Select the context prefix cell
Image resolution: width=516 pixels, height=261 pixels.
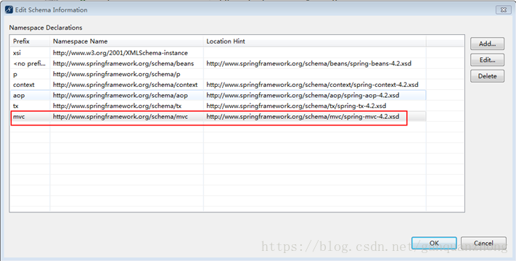[x=24, y=85]
